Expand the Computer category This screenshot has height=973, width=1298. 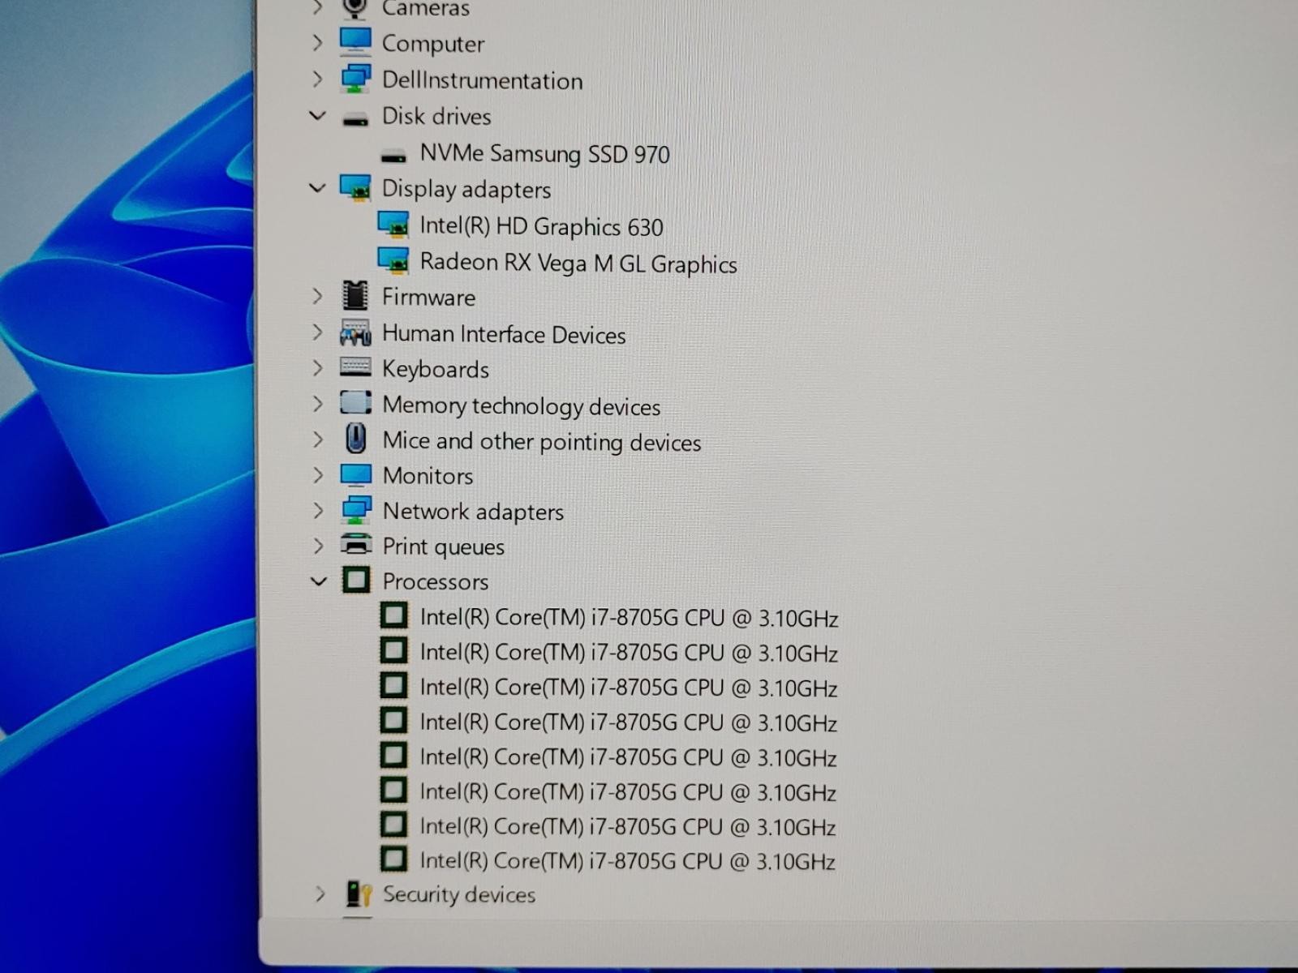[317, 42]
